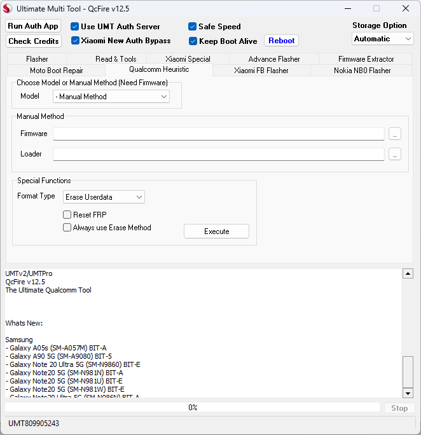Switch to Nokia NB0 Flasher tab
The width and height of the screenshot is (421, 435).
[x=362, y=71]
